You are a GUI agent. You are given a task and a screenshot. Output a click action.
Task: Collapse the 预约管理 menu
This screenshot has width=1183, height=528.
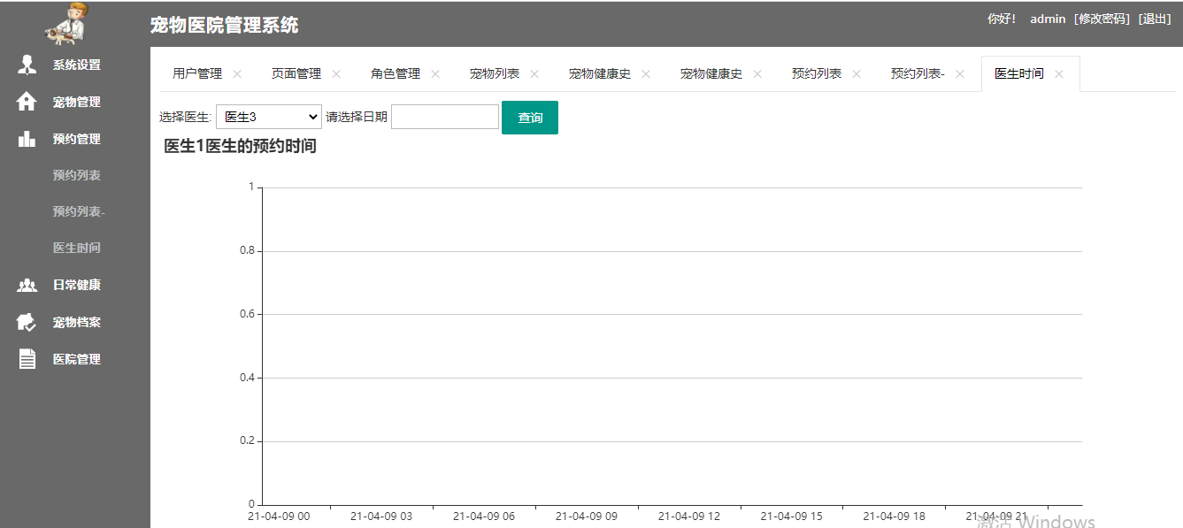click(x=75, y=139)
